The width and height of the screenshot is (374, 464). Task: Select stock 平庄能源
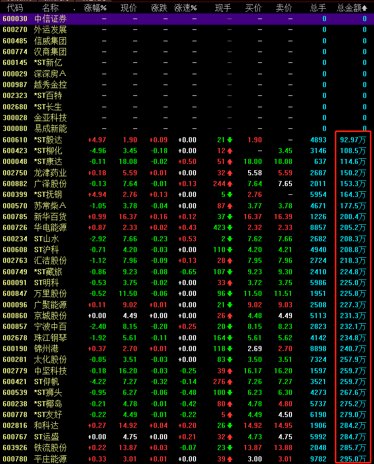[51, 459]
